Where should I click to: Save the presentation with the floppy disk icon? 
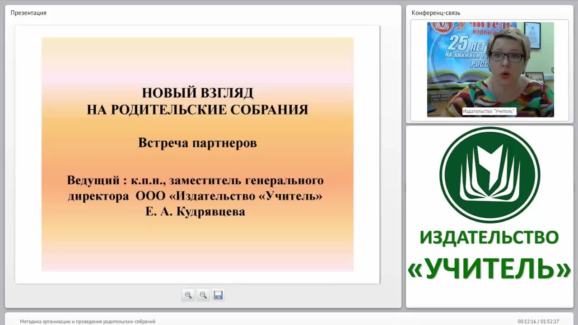click(x=218, y=295)
